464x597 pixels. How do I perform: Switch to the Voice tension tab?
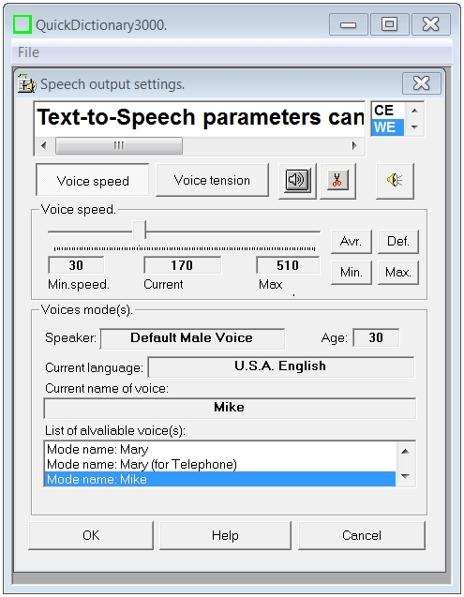(212, 180)
